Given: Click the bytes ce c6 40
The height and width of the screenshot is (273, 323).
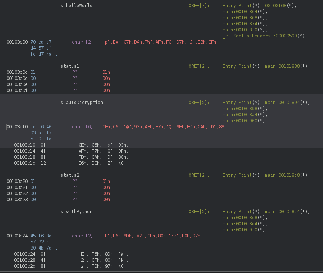Looking at the screenshot, I should pyautogui.click(x=41, y=127).
